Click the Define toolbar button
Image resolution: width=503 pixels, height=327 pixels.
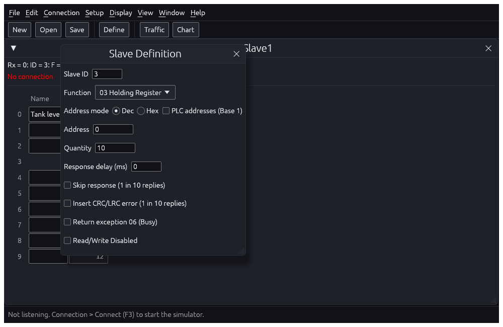point(114,30)
